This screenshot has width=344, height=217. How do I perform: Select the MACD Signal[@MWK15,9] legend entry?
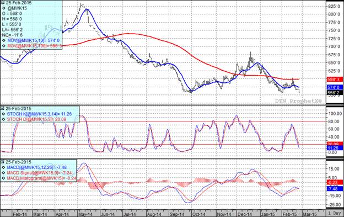[40, 173]
